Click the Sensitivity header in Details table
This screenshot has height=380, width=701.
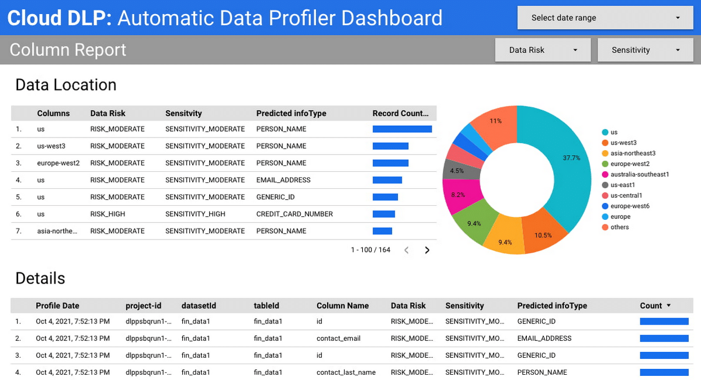coord(464,306)
